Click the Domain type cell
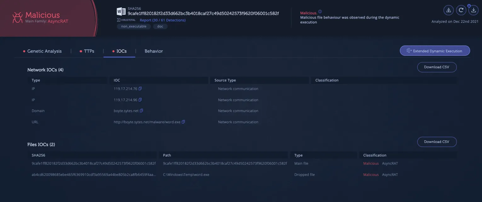The image size is (482, 202). pos(38,111)
